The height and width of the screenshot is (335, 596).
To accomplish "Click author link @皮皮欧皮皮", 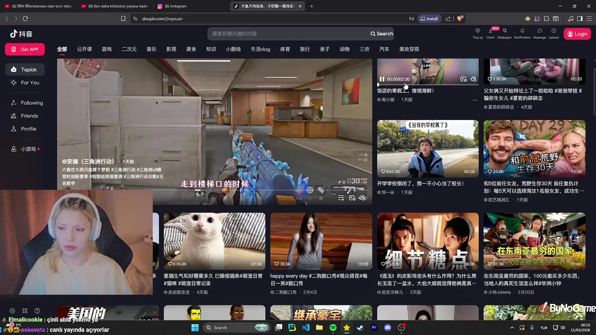I will pyautogui.click(x=177, y=292).
